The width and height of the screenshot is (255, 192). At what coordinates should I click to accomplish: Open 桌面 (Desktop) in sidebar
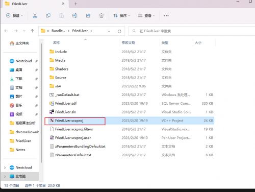coord(16,70)
